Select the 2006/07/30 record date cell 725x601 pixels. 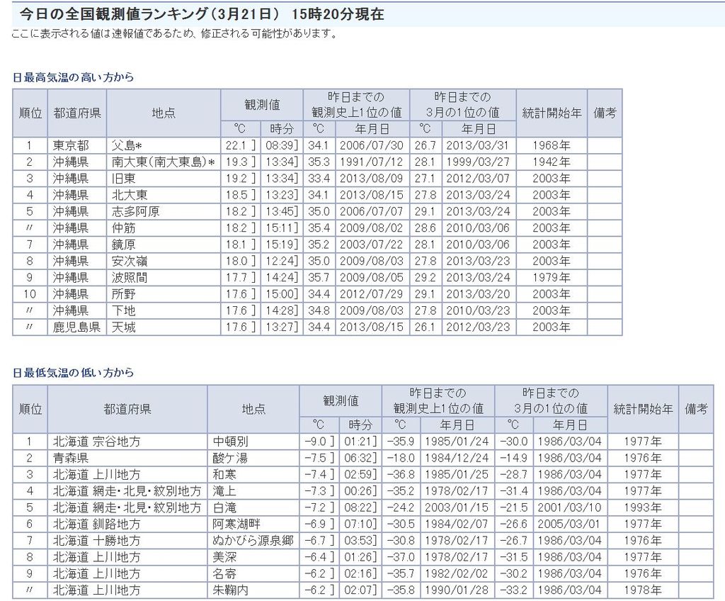372,145
